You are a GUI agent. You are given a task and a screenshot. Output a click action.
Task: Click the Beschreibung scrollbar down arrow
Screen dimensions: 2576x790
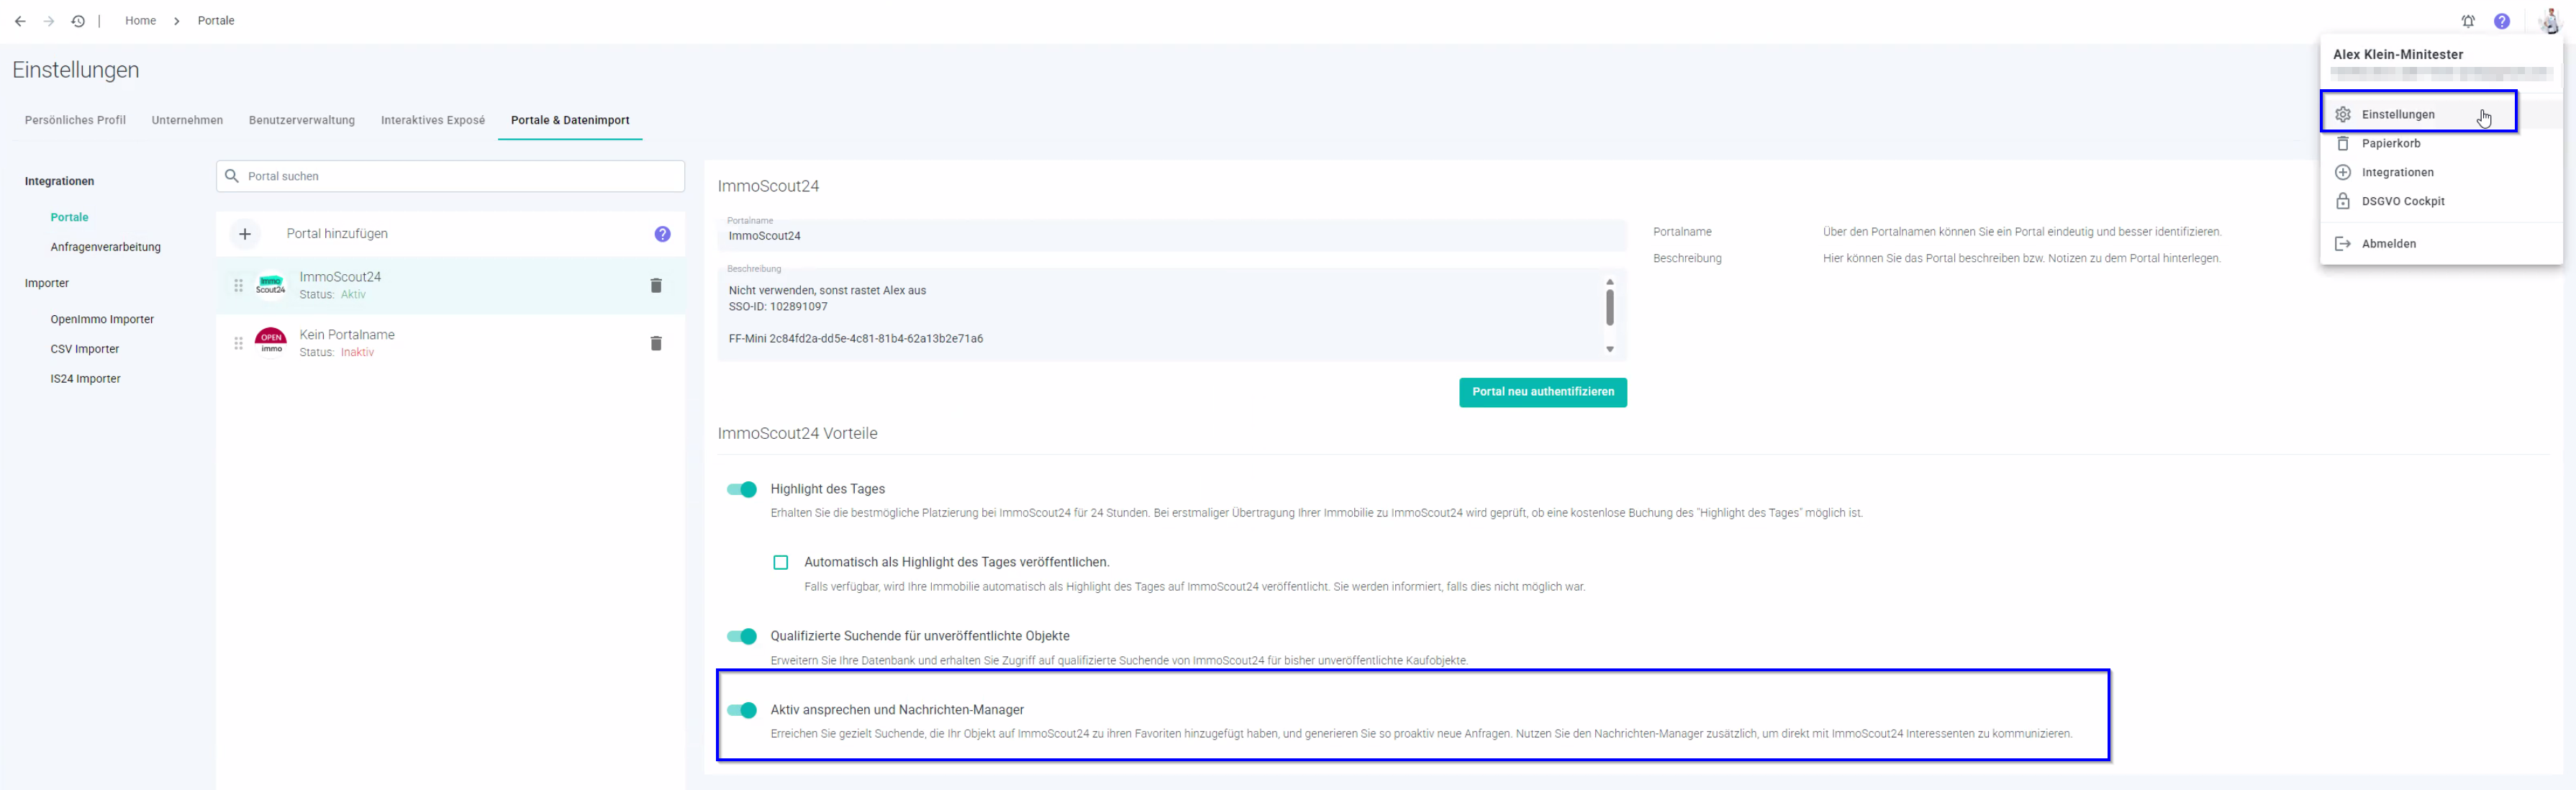click(x=1609, y=349)
